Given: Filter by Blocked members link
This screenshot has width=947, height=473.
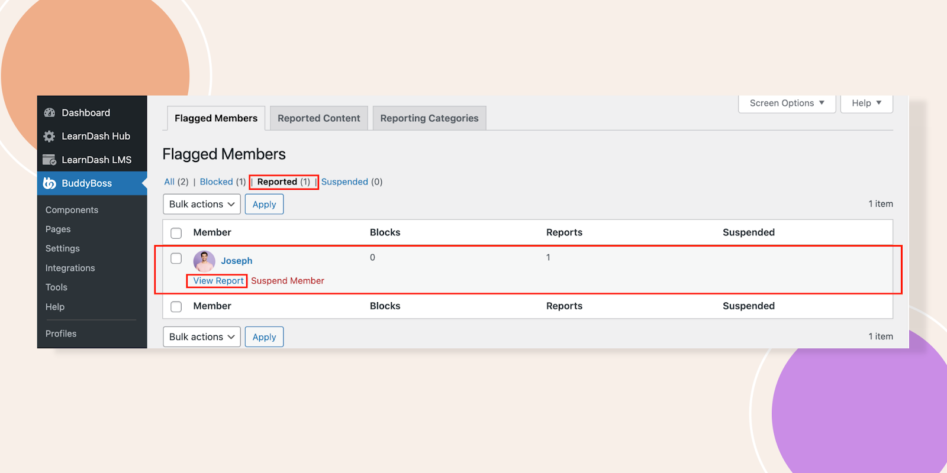Looking at the screenshot, I should [x=216, y=182].
